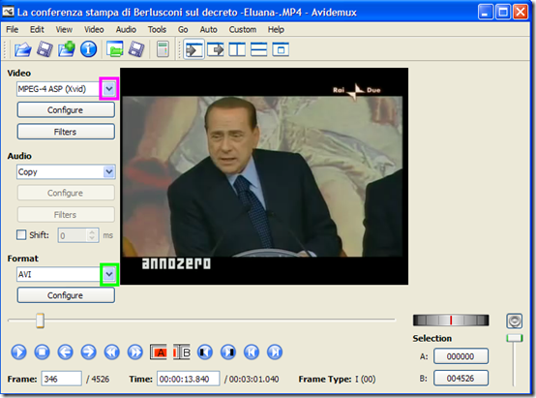Open the Tools menu
Viewport: 536px width, 398px height.
(x=157, y=30)
